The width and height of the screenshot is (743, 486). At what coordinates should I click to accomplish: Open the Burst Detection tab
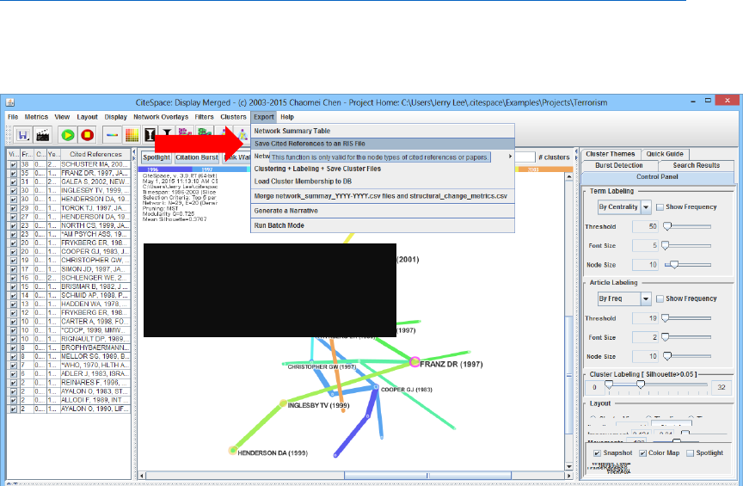tap(619, 165)
